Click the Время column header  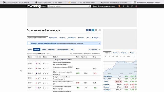coord(30,57)
